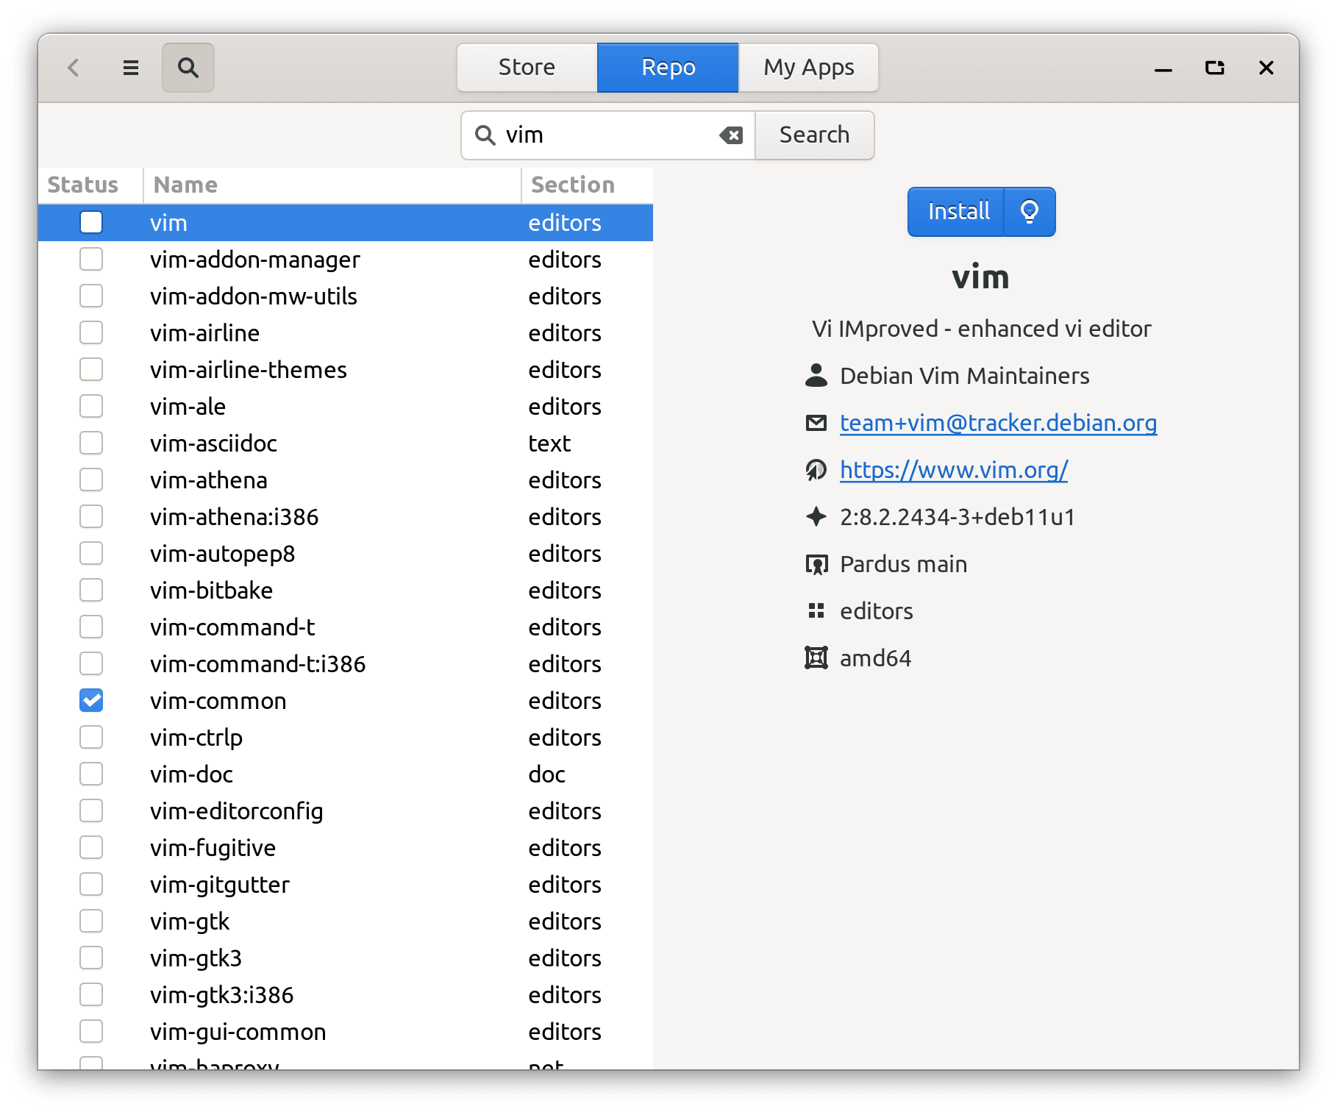Screen dimensions: 1337x1112
Task: Select the vim-command-t row
Action: tap(346, 627)
